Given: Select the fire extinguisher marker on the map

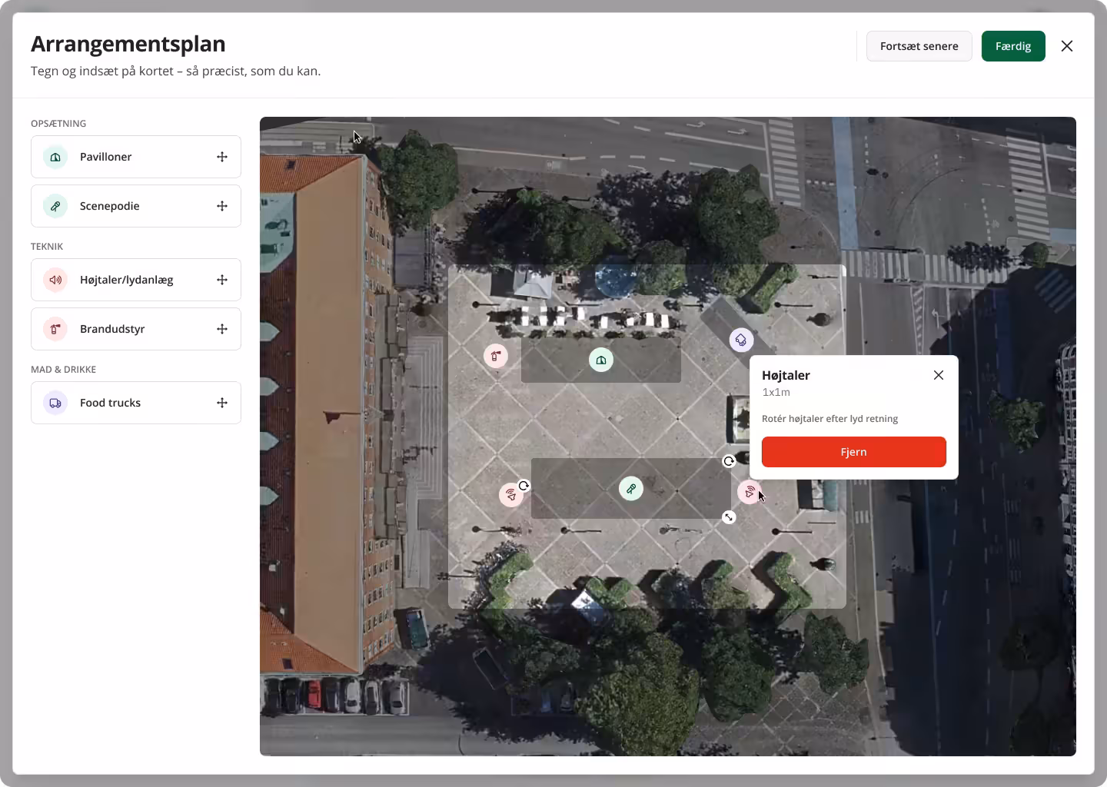Looking at the screenshot, I should coord(496,356).
